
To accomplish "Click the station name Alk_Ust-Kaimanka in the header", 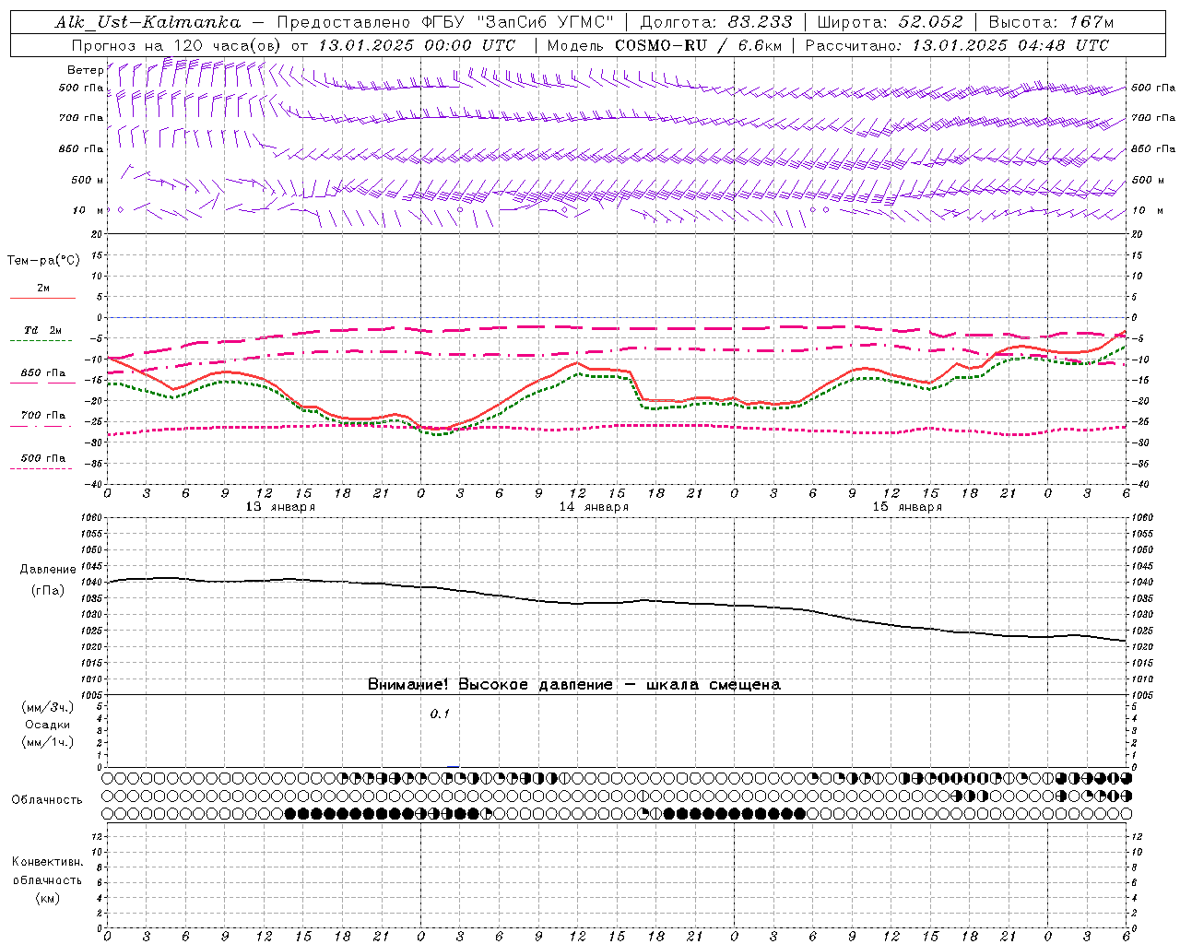I will [x=147, y=22].
